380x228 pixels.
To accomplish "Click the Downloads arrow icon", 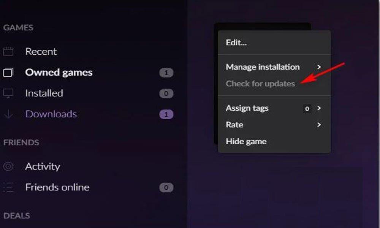I will 8,114.
